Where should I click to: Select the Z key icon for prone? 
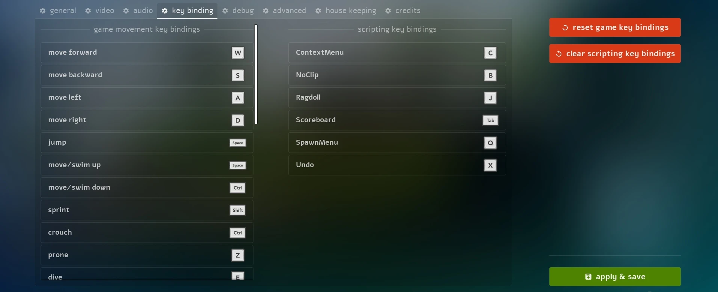[237, 255]
